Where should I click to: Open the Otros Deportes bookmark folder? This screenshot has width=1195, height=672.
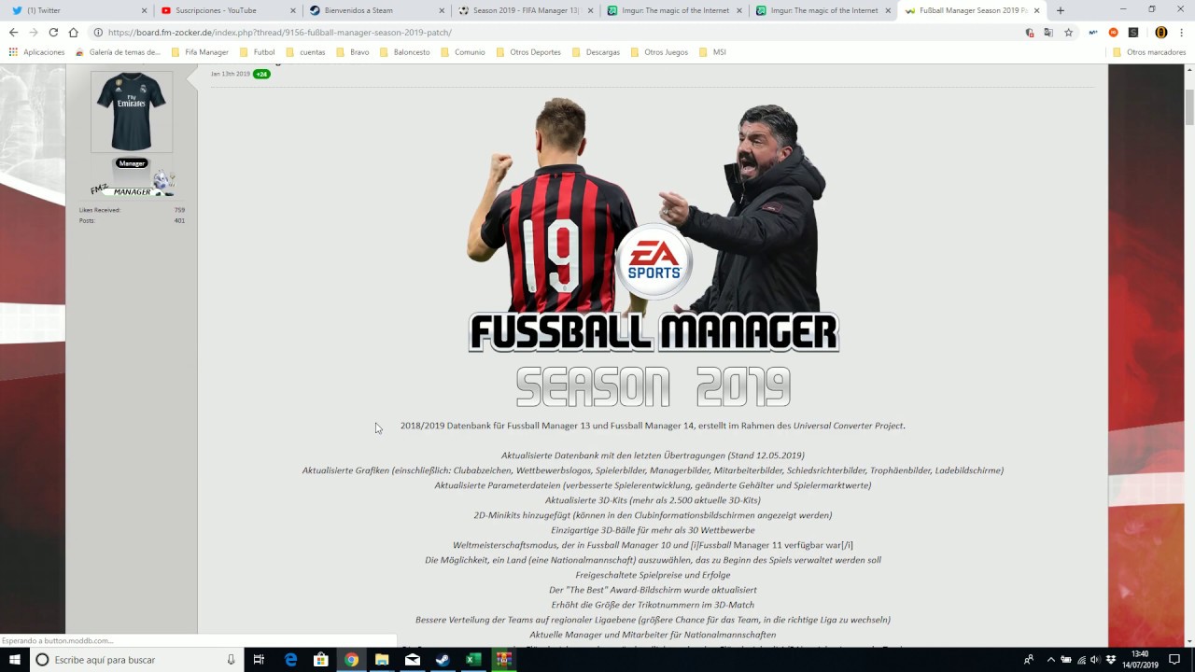[x=528, y=52]
